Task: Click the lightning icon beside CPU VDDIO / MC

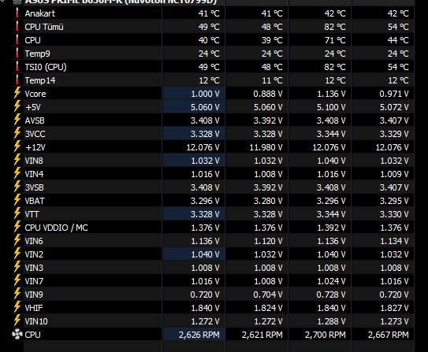Action: click(x=17, y=227)
